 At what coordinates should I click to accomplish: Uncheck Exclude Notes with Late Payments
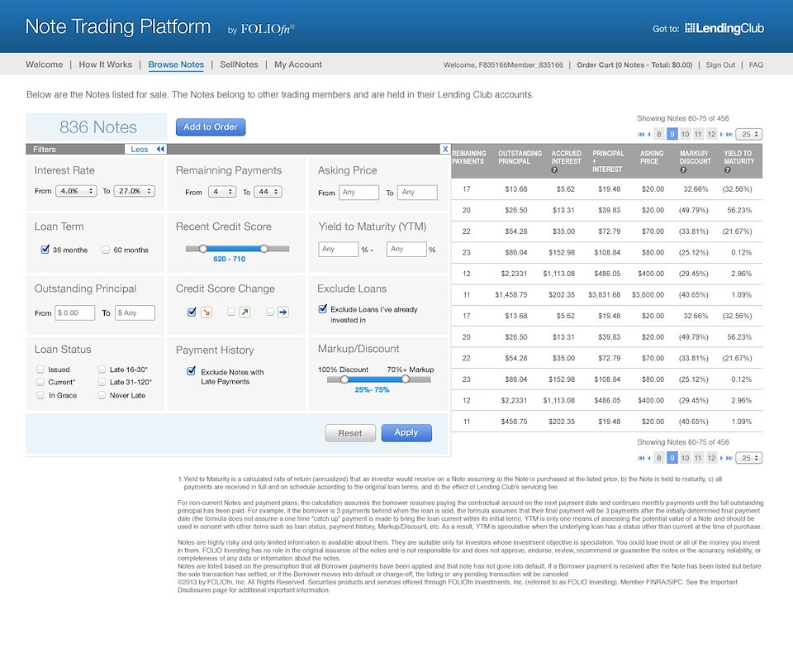(x=192, y=371)
